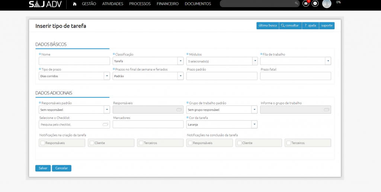
Task: Click lookup icon in Selecione o Checklist field
Action: (105, 124)
